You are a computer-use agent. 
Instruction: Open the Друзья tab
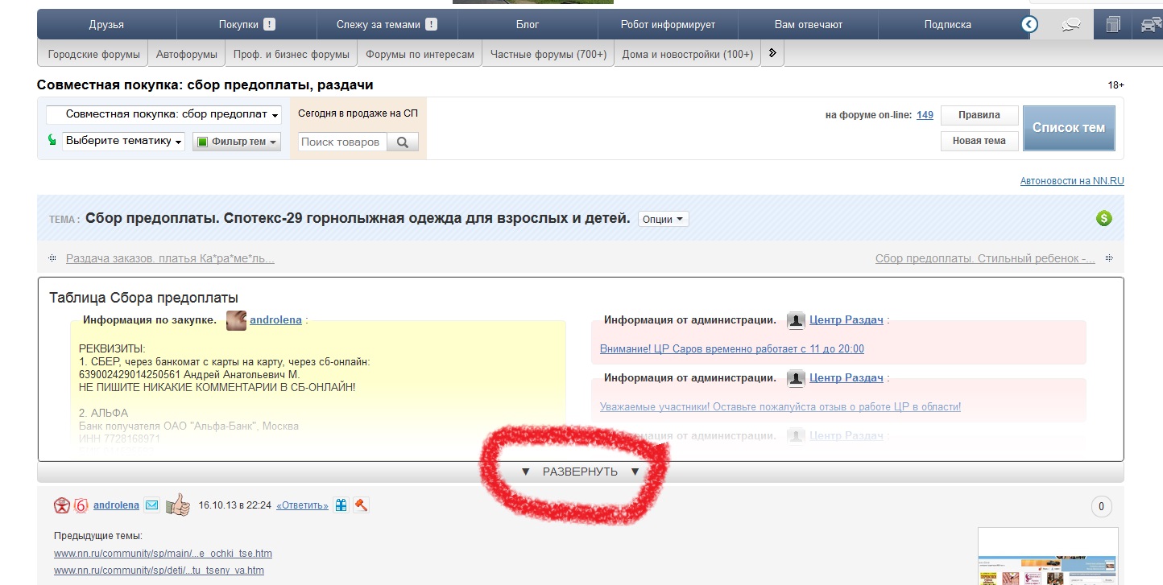click(x=106, y=24)
